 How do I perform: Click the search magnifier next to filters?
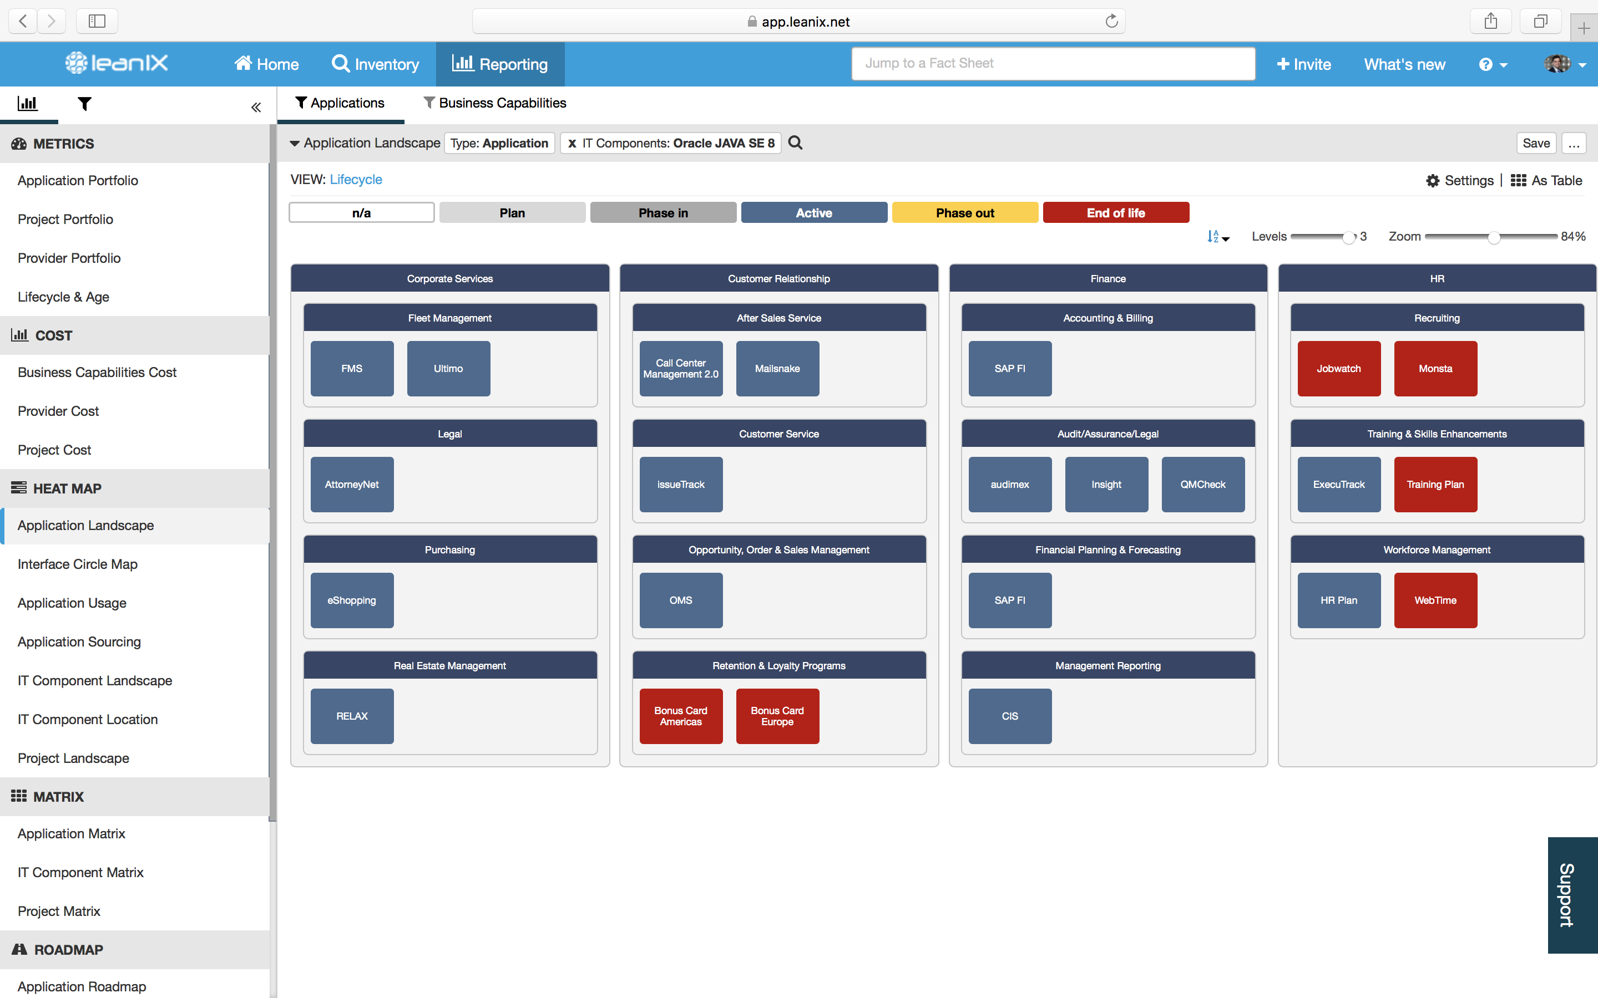796,142
